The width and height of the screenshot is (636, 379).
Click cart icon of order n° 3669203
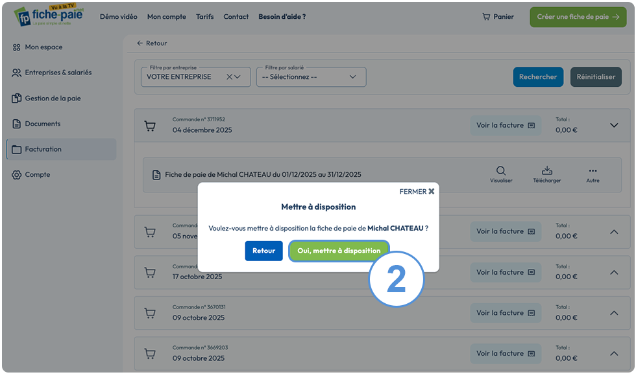150,354
